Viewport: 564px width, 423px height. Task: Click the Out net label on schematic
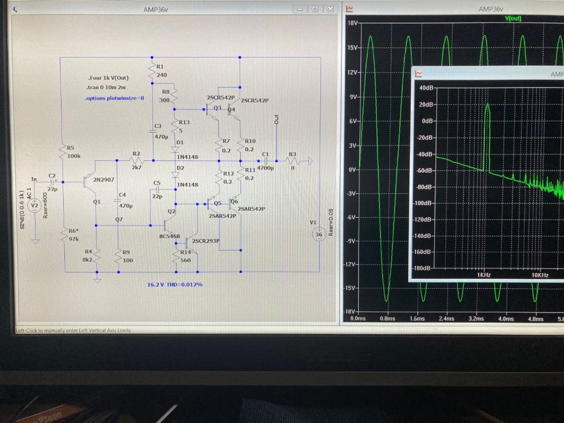click(x=276, y=120)
